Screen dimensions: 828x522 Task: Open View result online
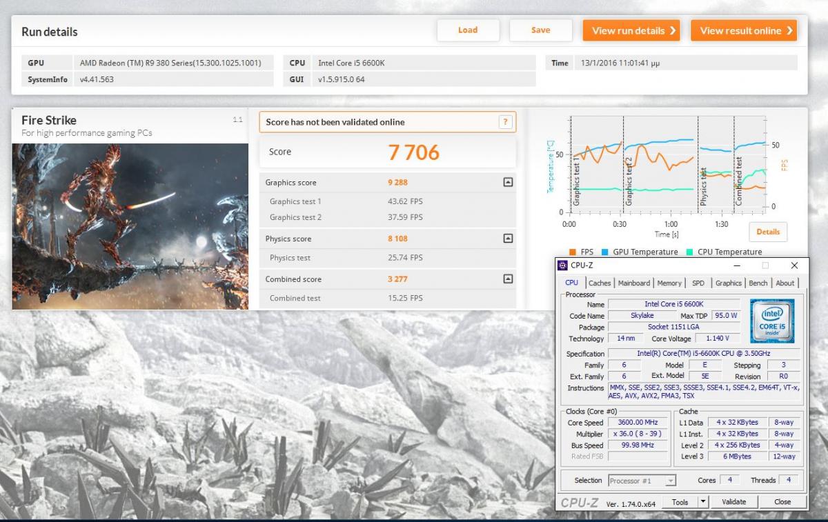(744, 30)
